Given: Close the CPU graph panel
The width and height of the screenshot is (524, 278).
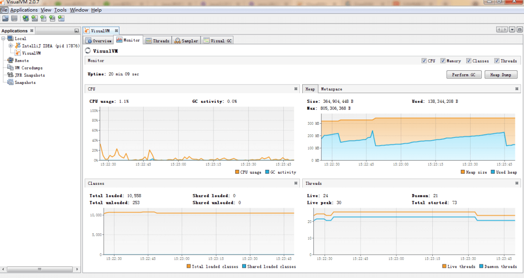Looking at the screenshot, I should (296, 89).
